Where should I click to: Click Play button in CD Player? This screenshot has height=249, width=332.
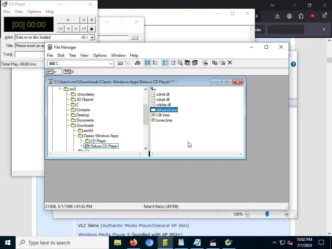click(68, 20)
